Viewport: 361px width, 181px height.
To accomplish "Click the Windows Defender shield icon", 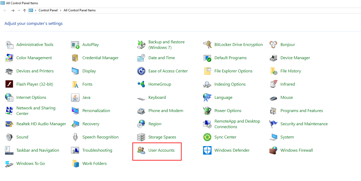I will 207,150.
